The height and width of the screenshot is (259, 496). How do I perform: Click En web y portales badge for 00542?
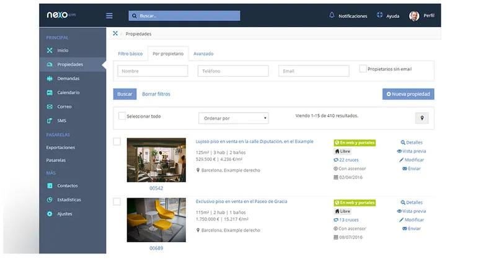point(355,143)
